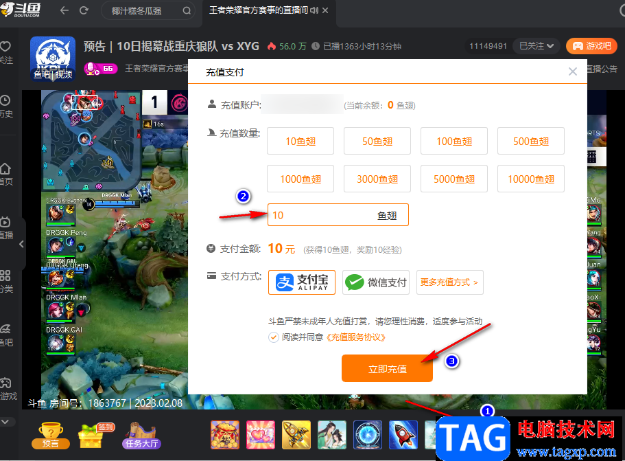Viewport: 625px width, 461px height.
Task: Open the 充值服务协议 link
Action: (x=355, y=337)
